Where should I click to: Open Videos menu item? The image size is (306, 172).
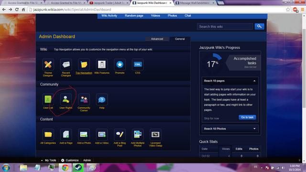pyautogui.click(x=155, y=16)
